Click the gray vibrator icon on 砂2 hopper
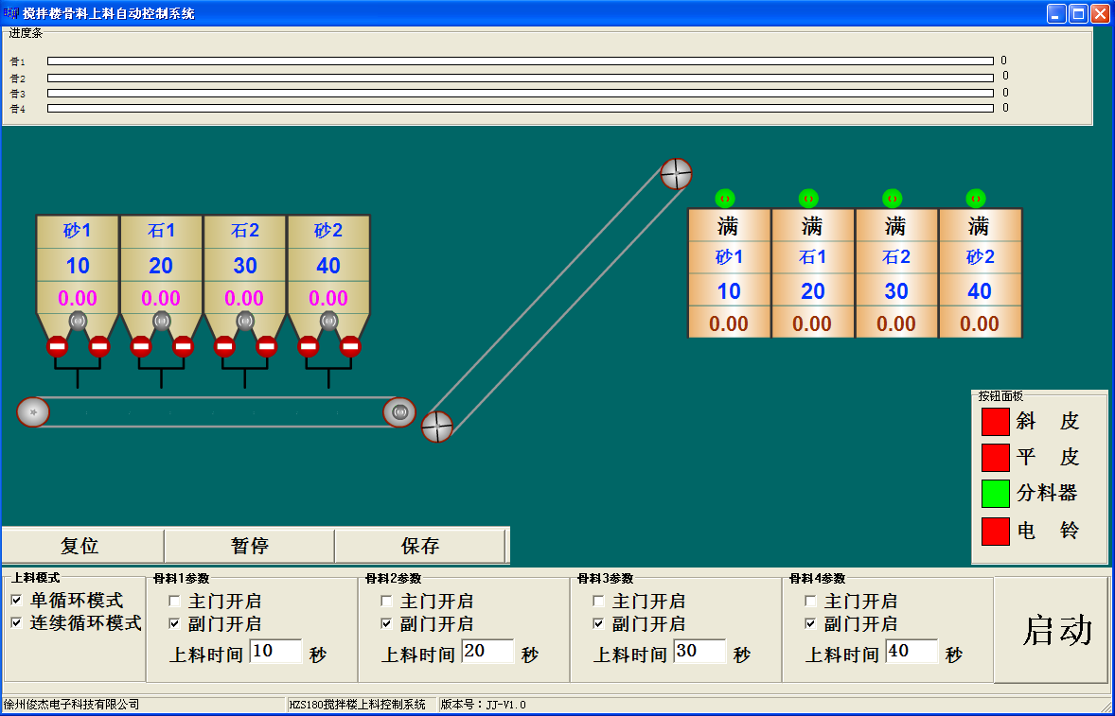 coord(328,321)
